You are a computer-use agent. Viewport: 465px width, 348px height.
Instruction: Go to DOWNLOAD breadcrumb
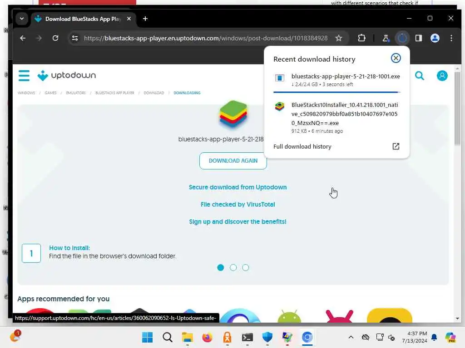(x=153, y=93)
